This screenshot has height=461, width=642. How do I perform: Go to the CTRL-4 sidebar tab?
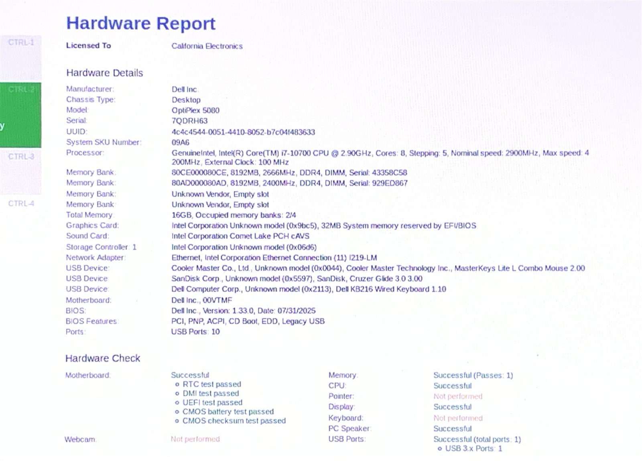tap(21, 204)
